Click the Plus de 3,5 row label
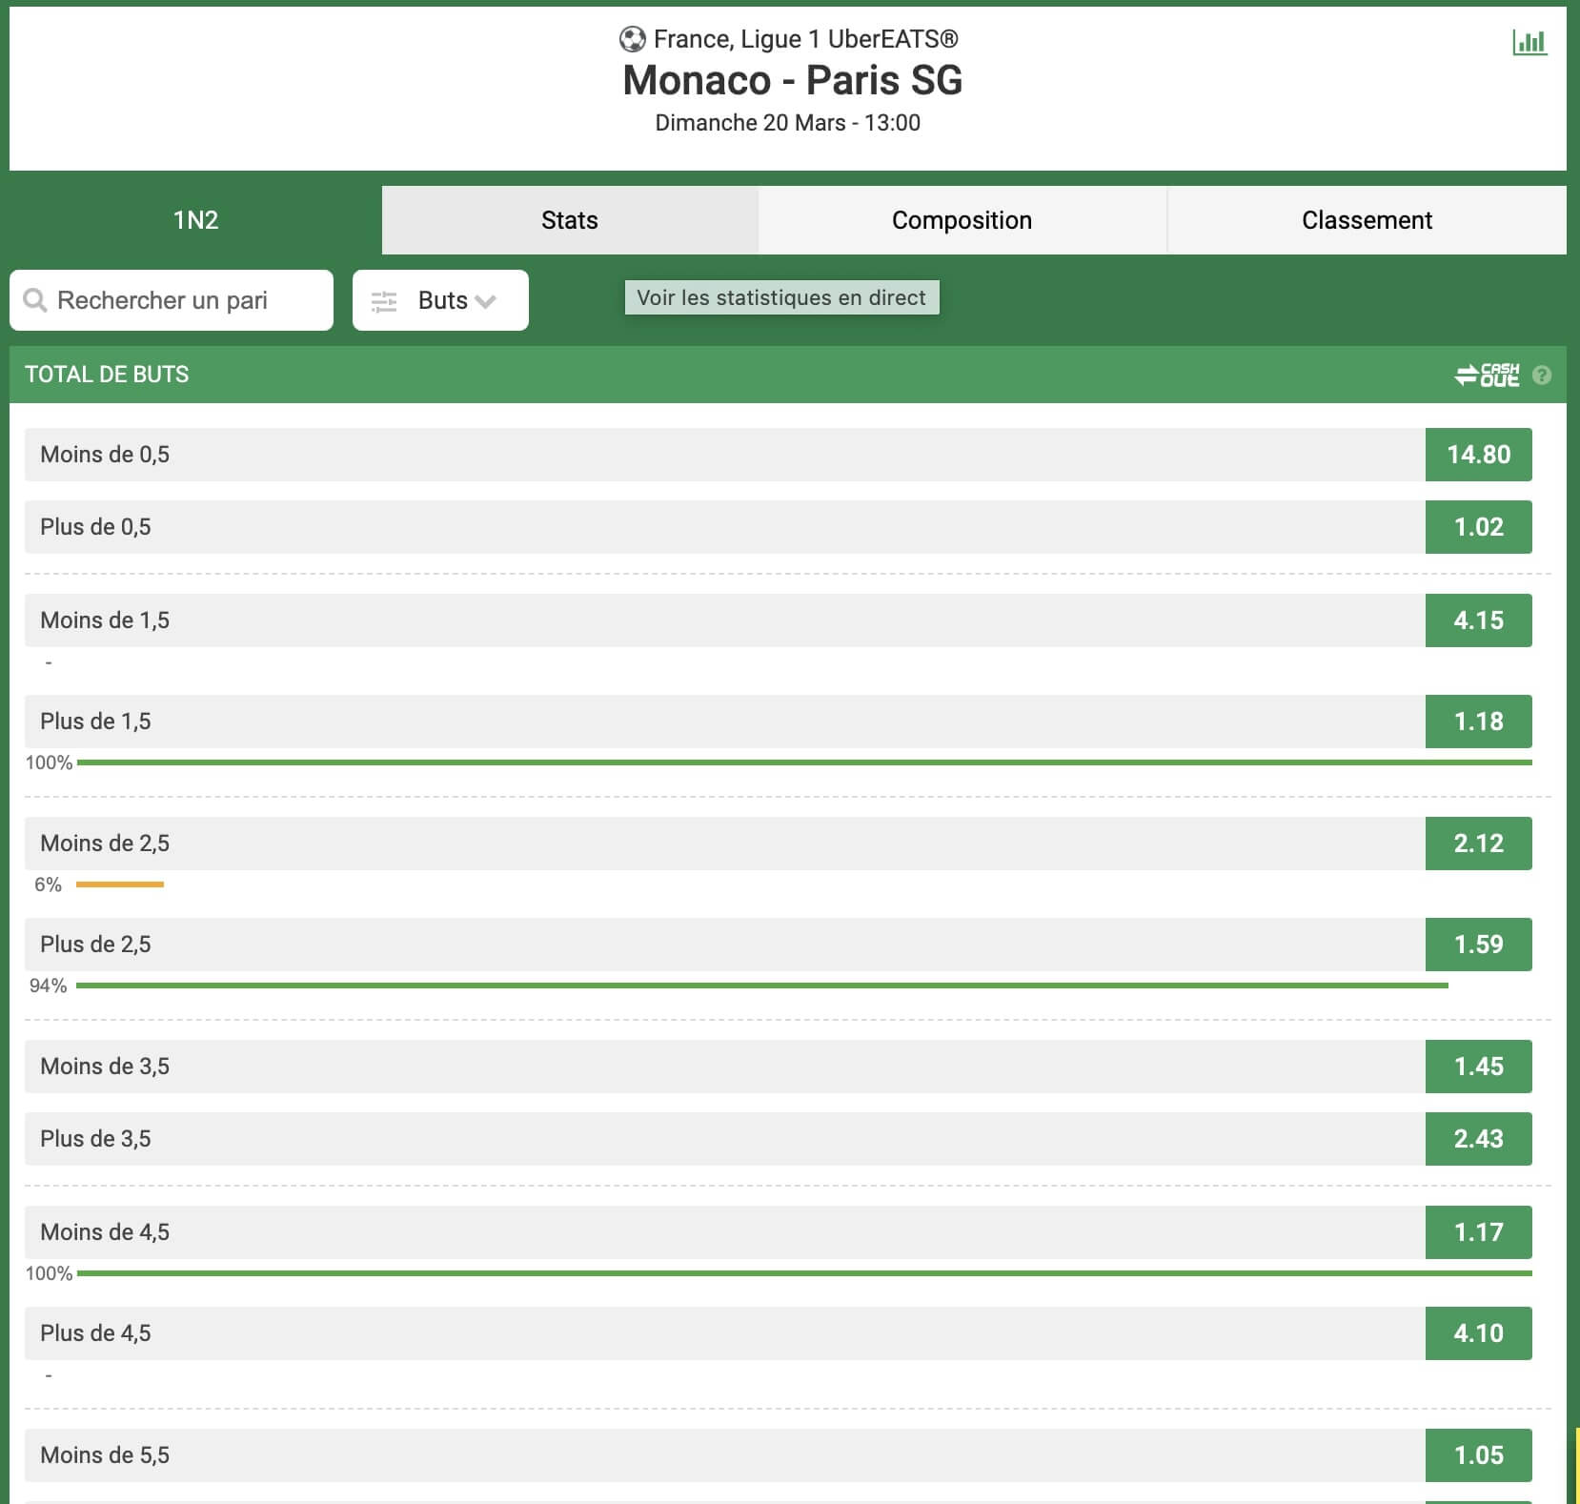This screenshot has width=1580, height=1504. tap(95, 1139)
